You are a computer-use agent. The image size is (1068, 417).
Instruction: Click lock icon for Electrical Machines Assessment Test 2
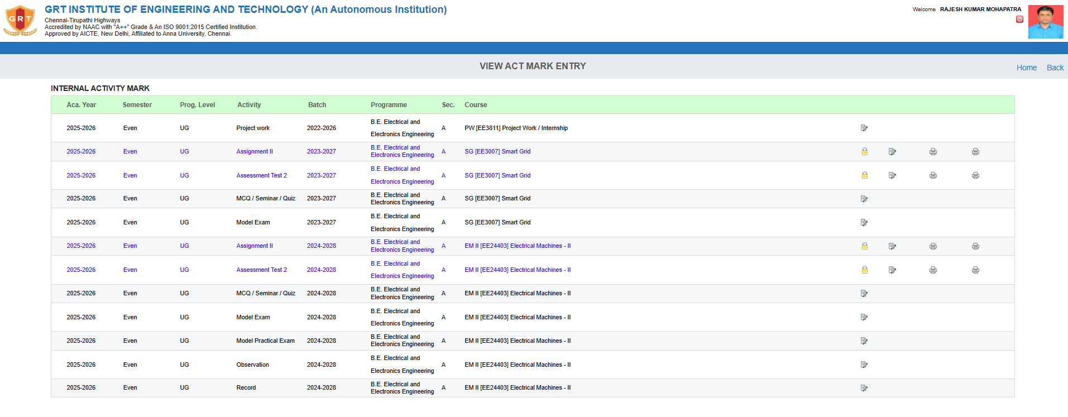point(864,270)
